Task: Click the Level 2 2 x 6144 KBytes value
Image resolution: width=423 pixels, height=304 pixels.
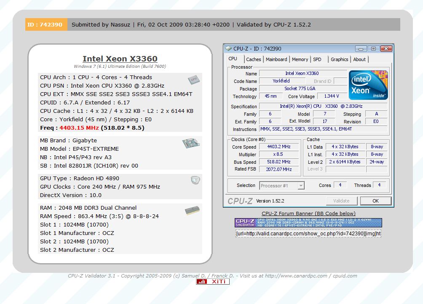Action: [345, 162]
